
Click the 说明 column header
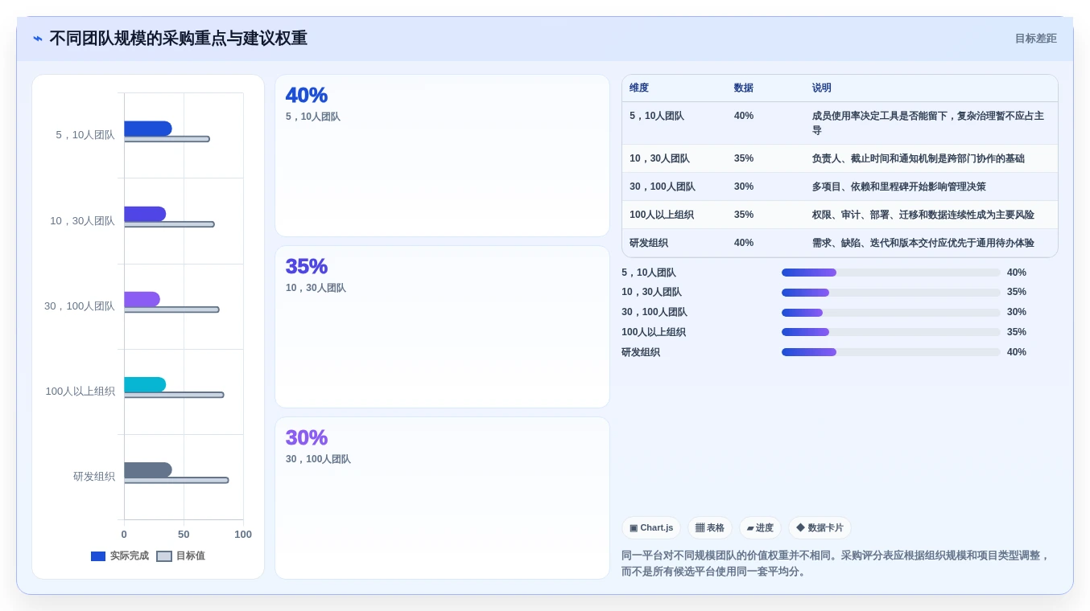click(822, 88)
